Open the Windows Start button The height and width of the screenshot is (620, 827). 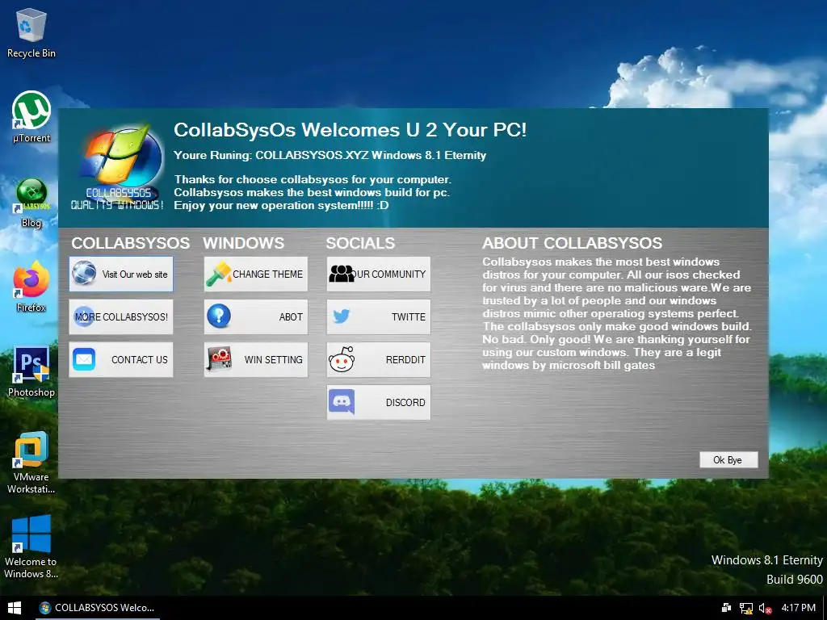pos(15,608)
